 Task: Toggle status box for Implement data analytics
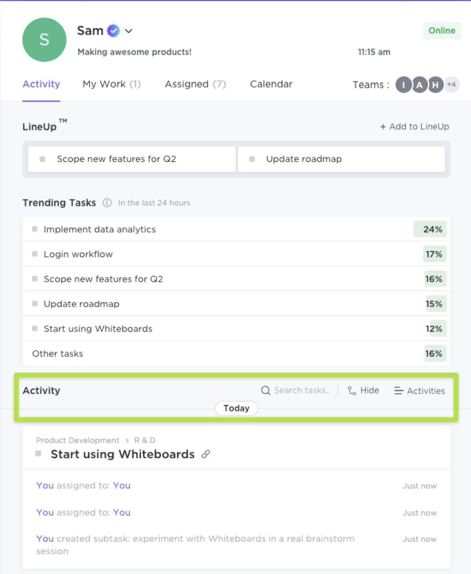click(x=35, y=229)
